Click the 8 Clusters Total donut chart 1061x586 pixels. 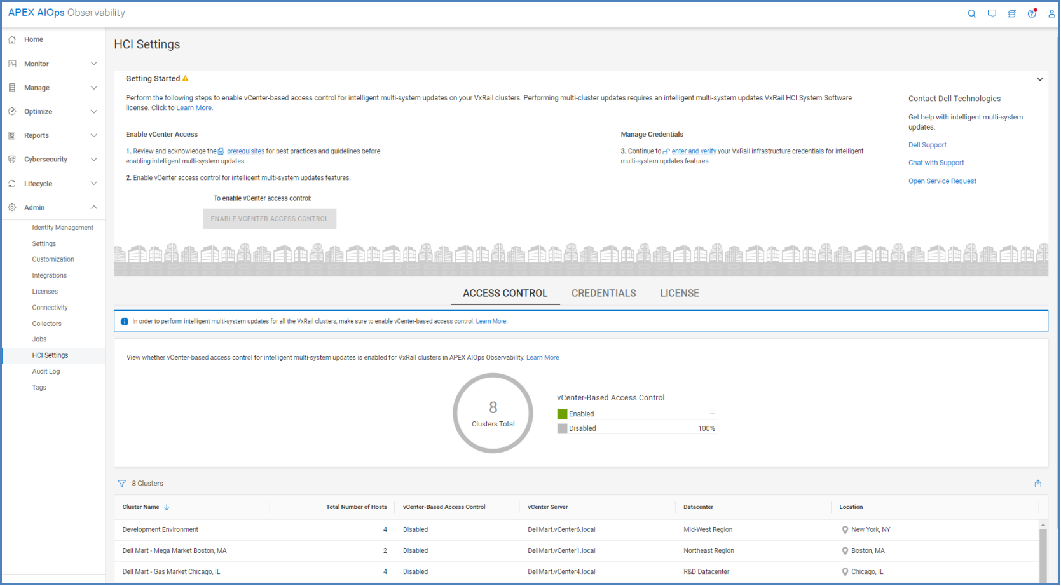(x=493, y=413)
